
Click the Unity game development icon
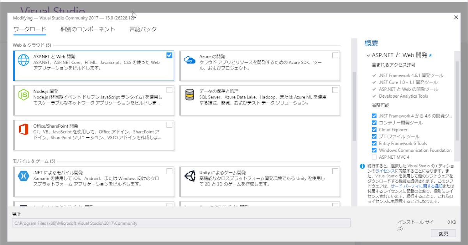coord(190,176)
